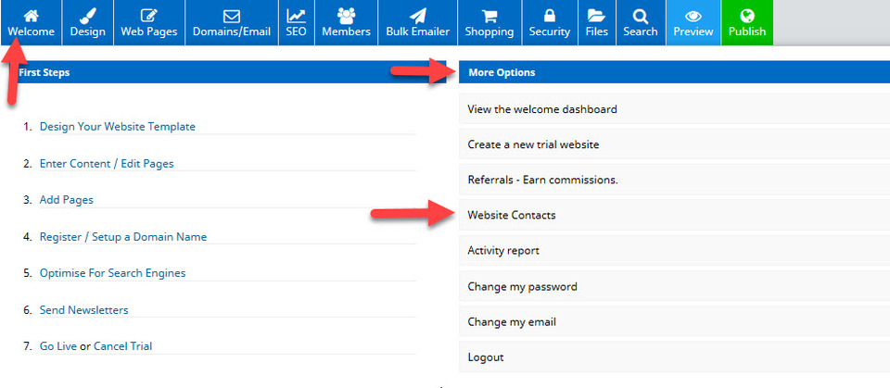This screenshot has height=388, width=890.
Task: Open Website Contacts option
Action: click(674, 215)
